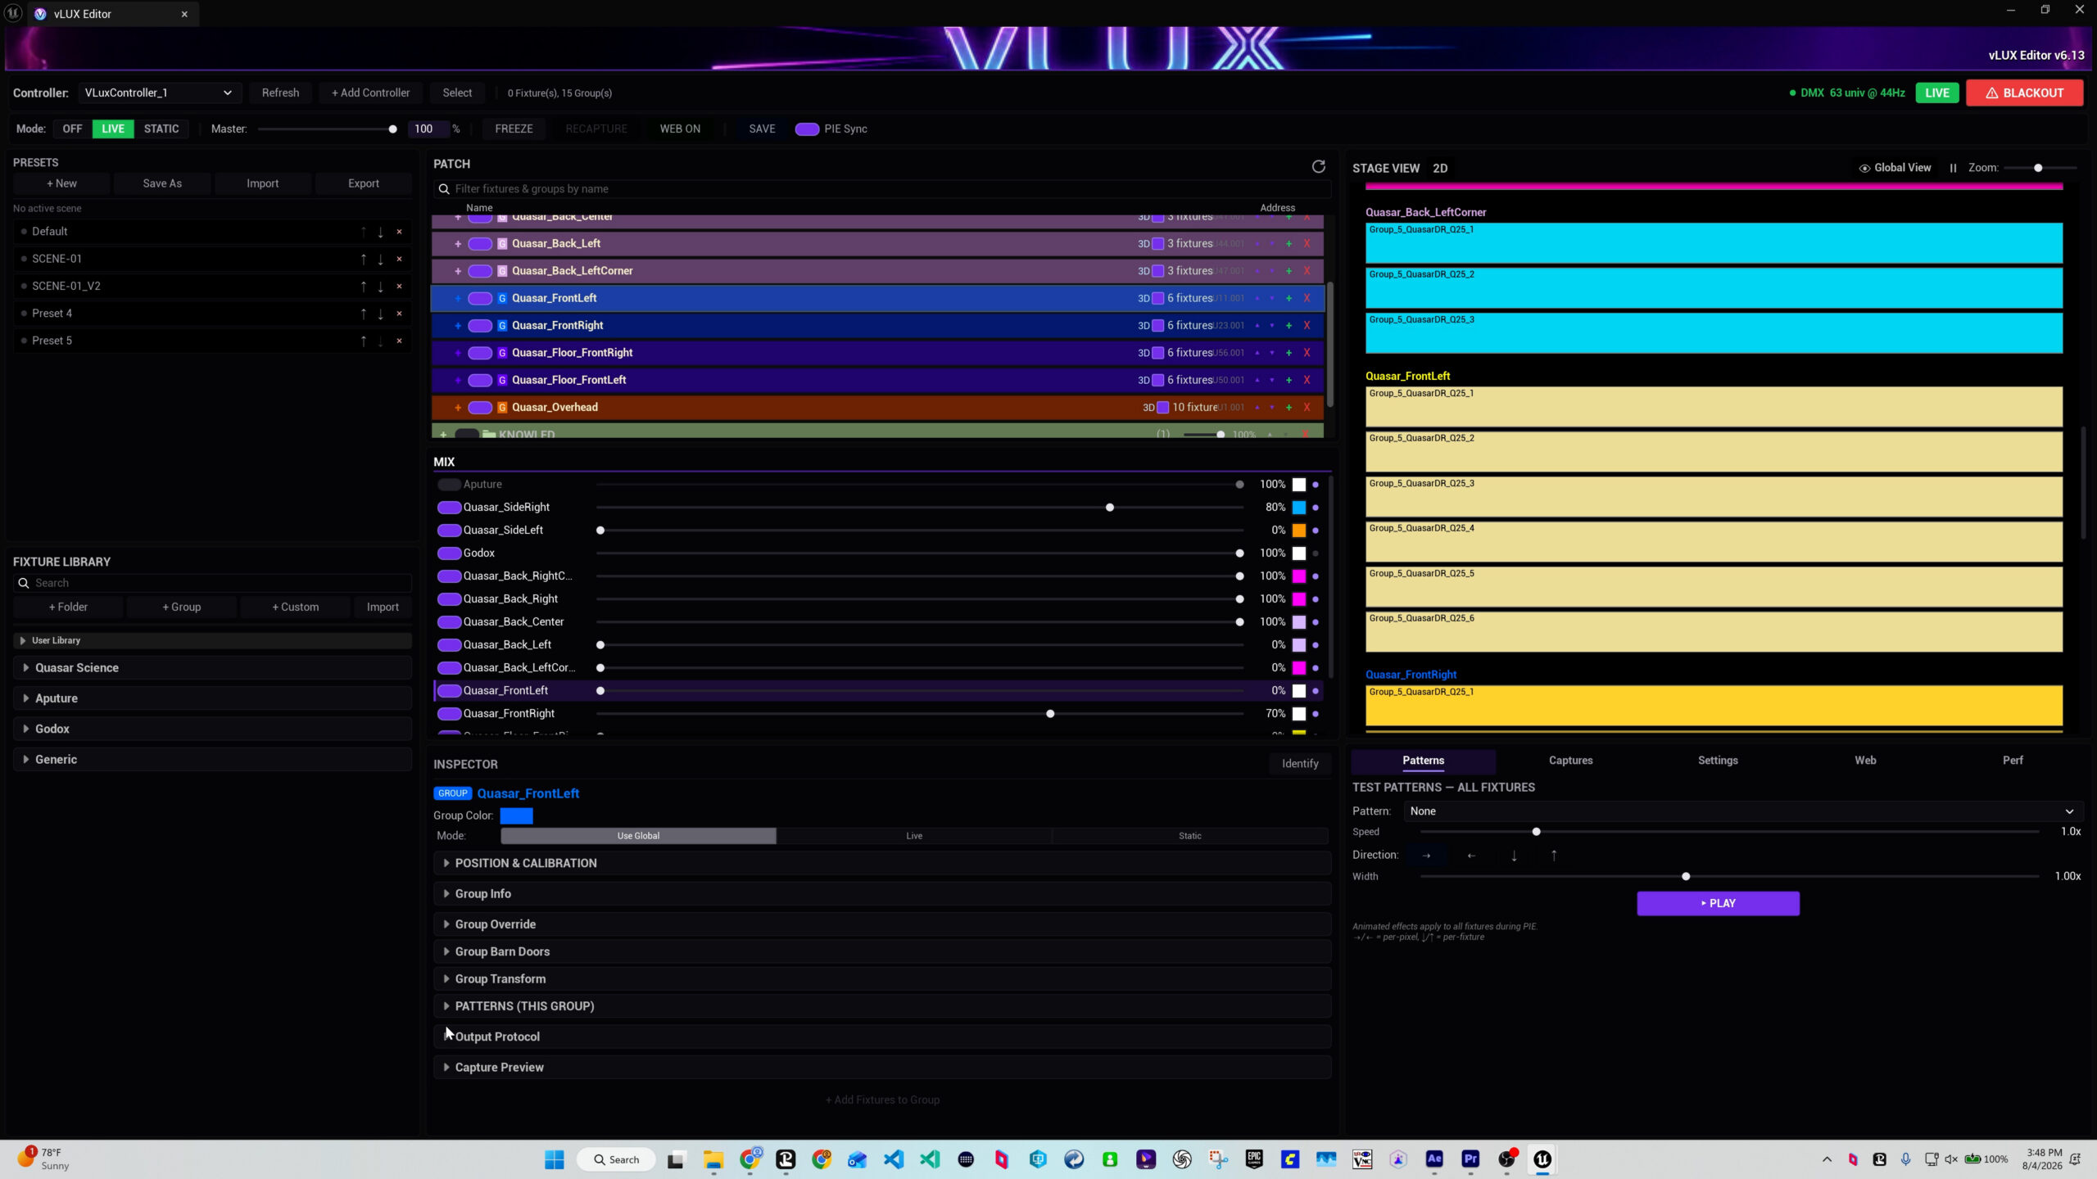Viewport: 2097px width, 1179px height.
Task: Delete the SCENE-01 preset with its x
Action: (399, 259)
